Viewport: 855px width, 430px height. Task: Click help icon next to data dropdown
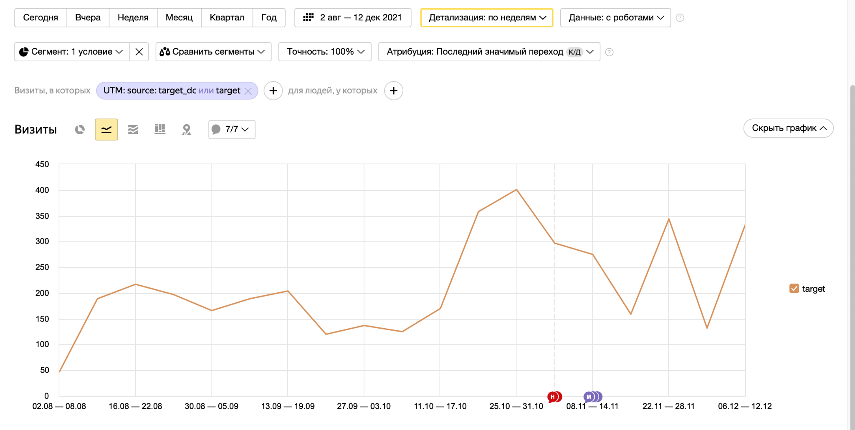(680, 18)
